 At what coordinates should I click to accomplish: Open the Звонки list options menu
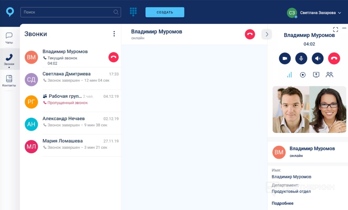pyautogui.click(x=114, y=34)
